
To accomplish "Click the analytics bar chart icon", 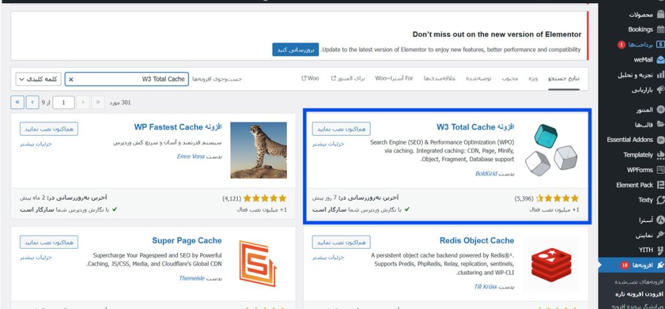I will pos(660,75).
